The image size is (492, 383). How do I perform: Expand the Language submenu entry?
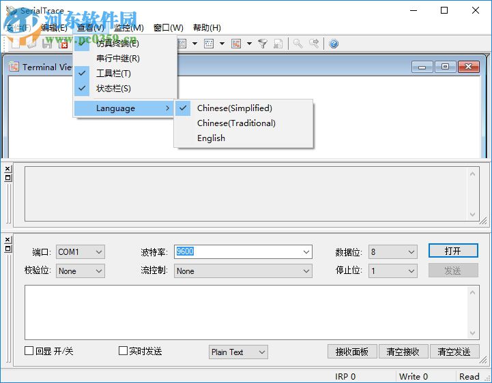[124, 108]
